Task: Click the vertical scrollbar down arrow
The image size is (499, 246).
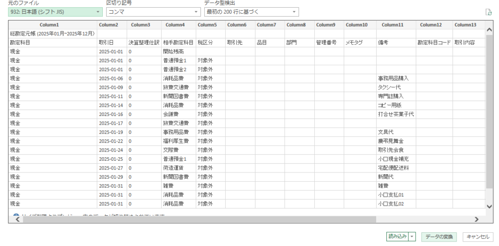Action: pyautogui.click(x=489, y=206)
